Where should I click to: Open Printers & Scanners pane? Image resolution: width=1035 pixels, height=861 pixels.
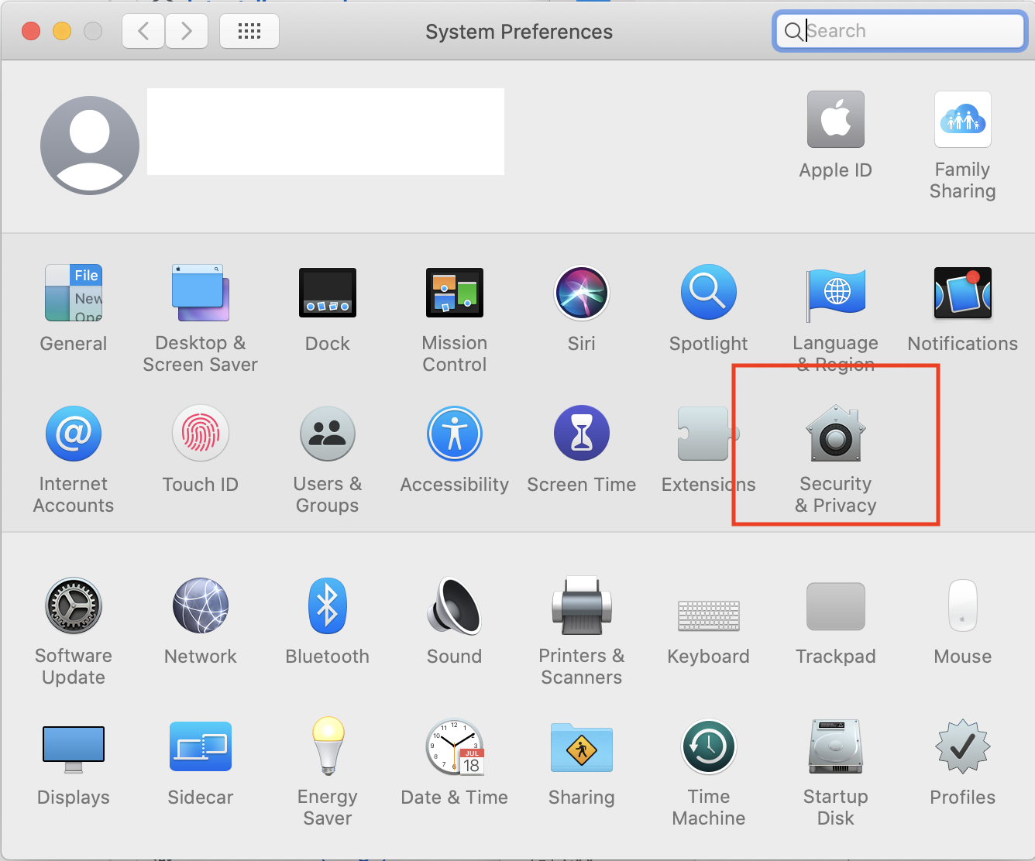pos(582,605)
